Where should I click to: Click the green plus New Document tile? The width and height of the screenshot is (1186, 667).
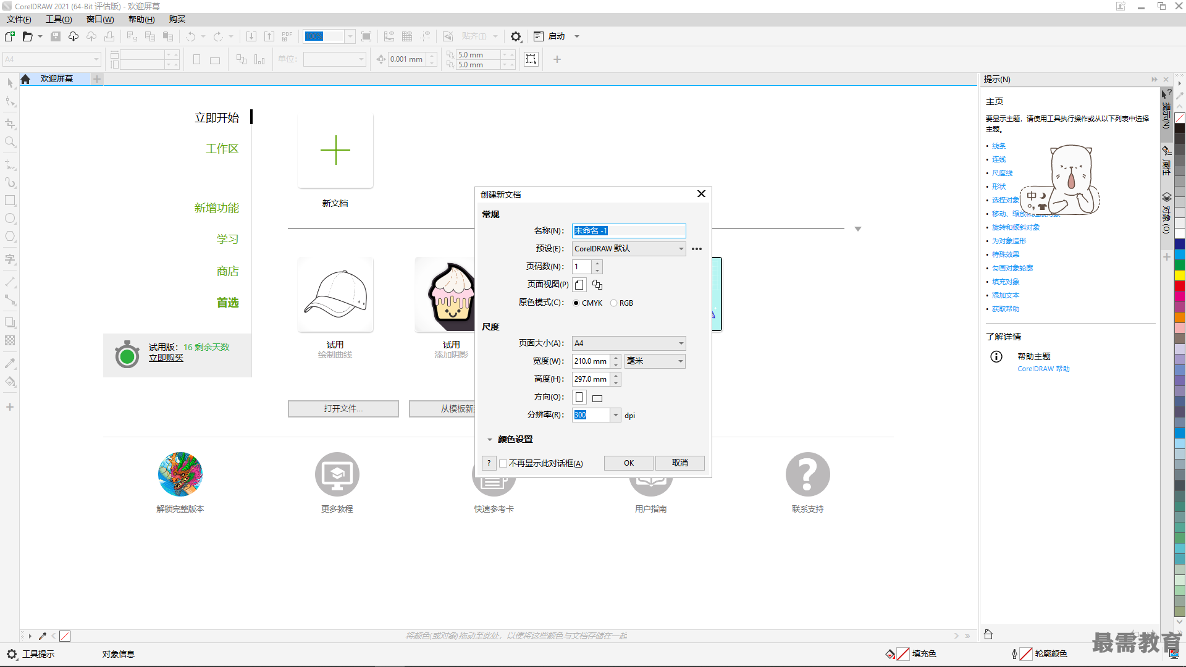335,150
